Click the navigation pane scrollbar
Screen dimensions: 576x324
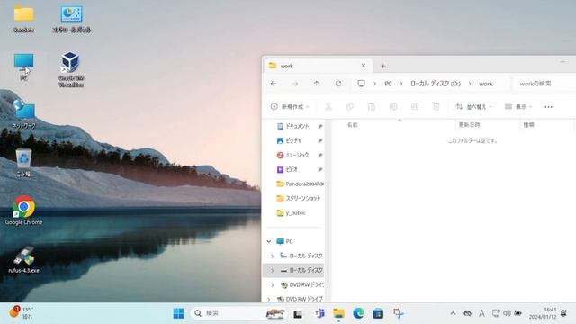click(x=328, y=233)
